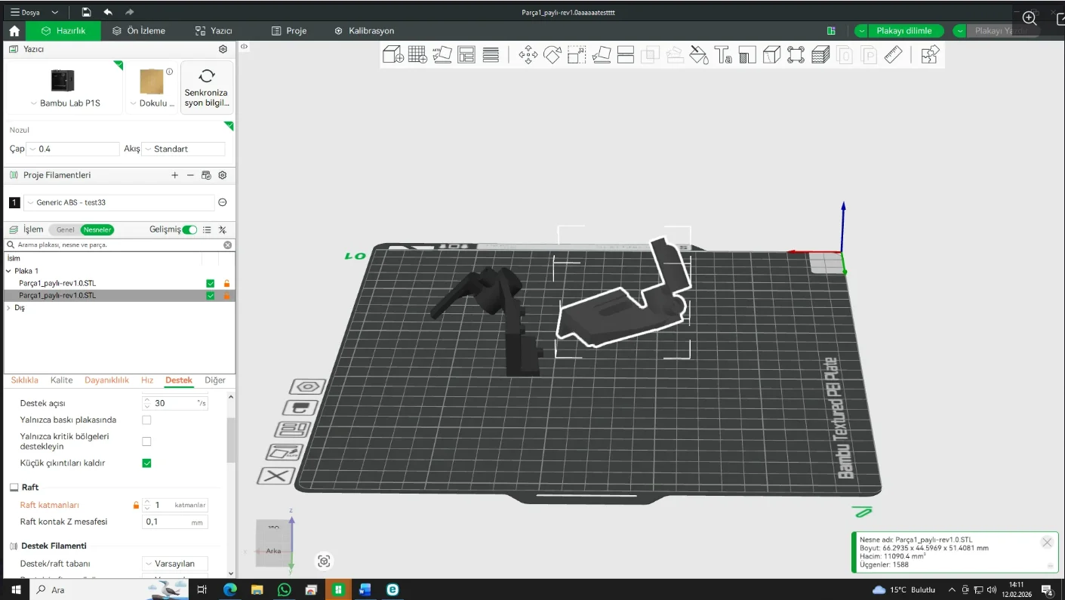
Task: Click the 'Plakayı dilimle' button
Action: [903, 31]
